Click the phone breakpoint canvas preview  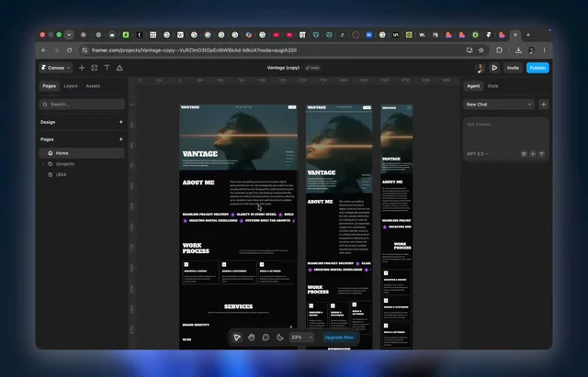click(397, 227)
